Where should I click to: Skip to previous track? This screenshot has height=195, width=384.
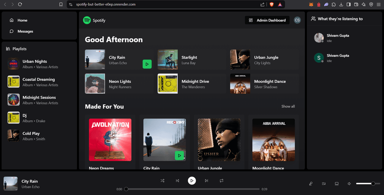pyautogui.click(x=177, y=180)
